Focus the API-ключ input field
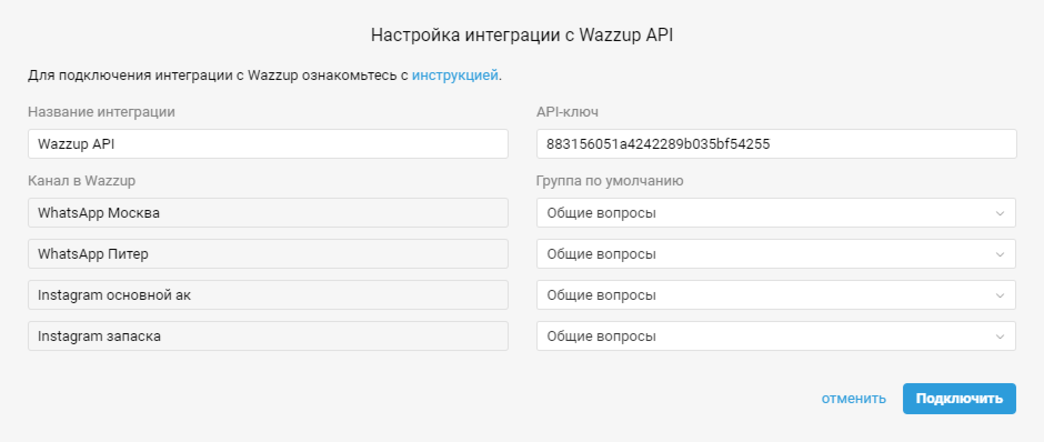The width and height of the screenshot is (1044, 442). click(776, 144)
